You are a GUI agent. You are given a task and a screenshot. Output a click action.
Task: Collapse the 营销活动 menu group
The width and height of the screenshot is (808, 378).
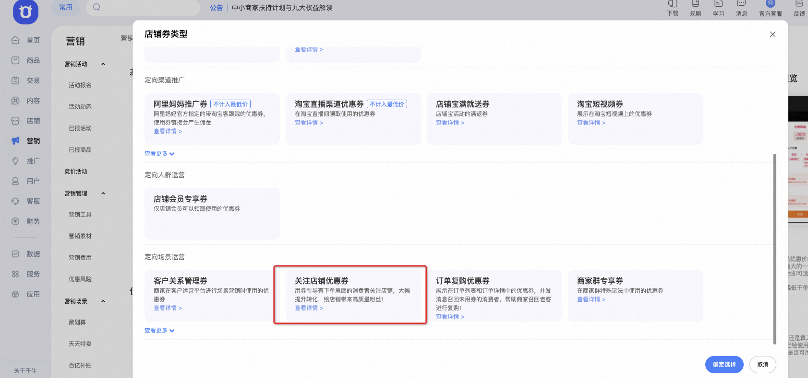(103, 64)
